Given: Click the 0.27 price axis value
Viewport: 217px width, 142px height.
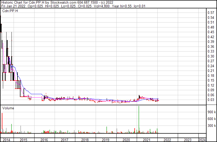Looking at the screenshot, I should 211,61.
